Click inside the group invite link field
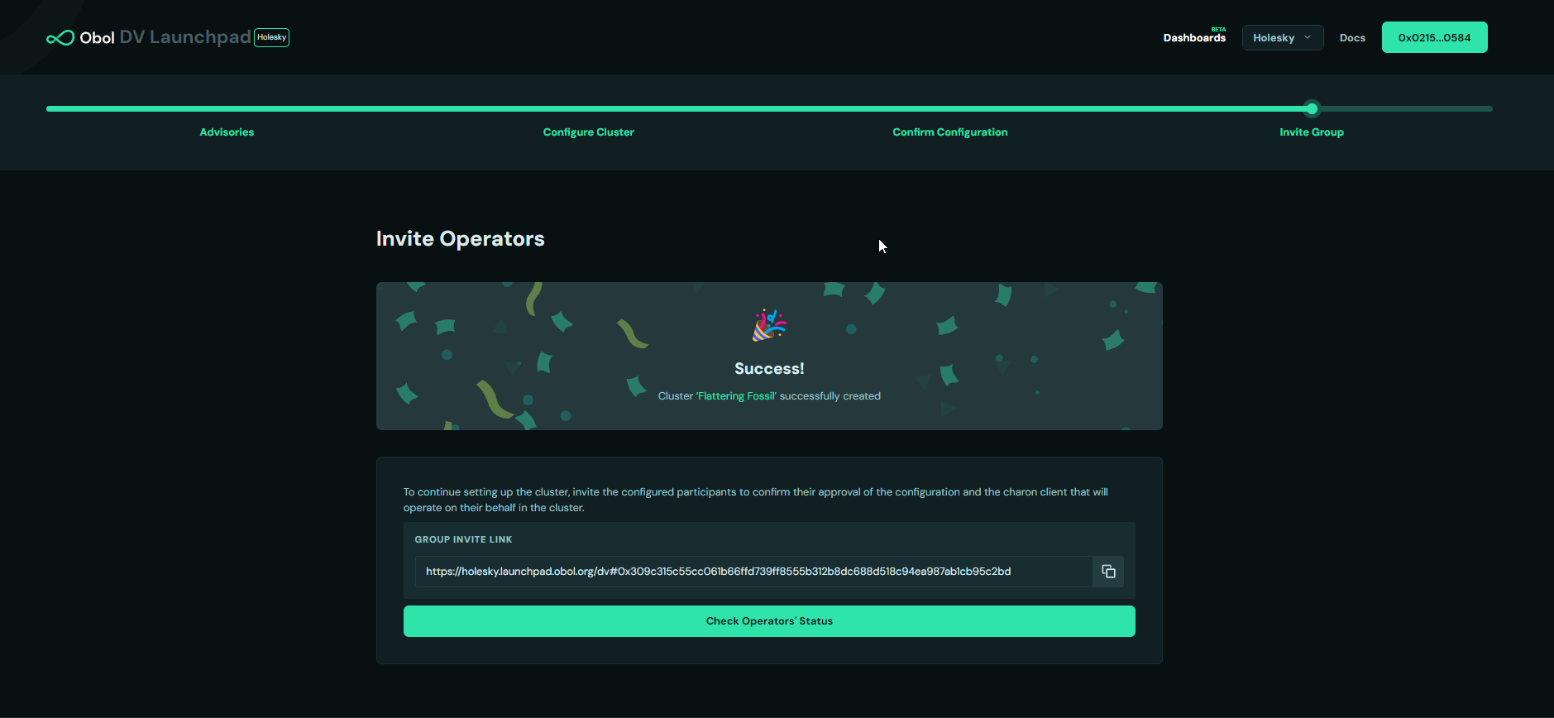1554x718 pixels. pos(753,572)
